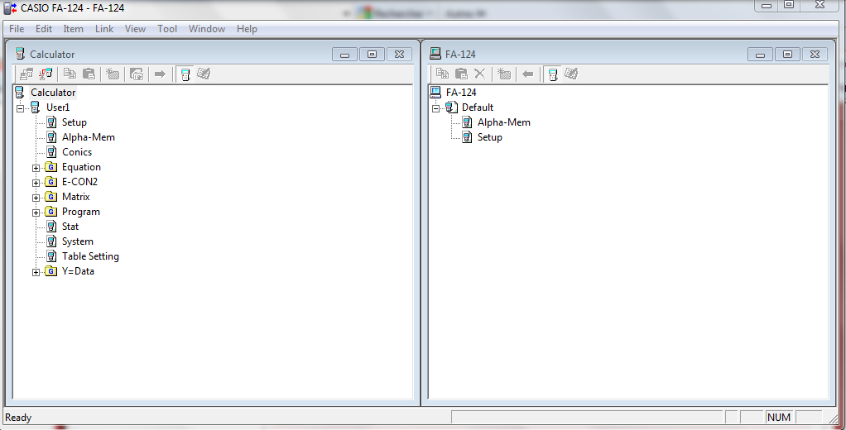Click System item's calculator icon
The image size is (846, 430).
click(51, 241)
